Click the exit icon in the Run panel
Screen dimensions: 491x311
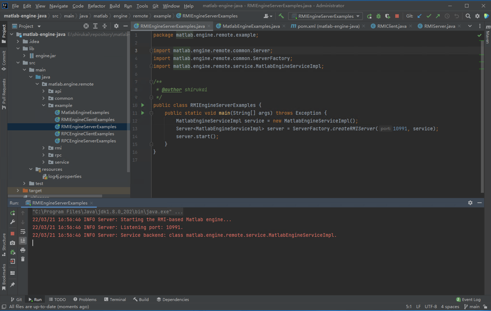pos(12,261)
